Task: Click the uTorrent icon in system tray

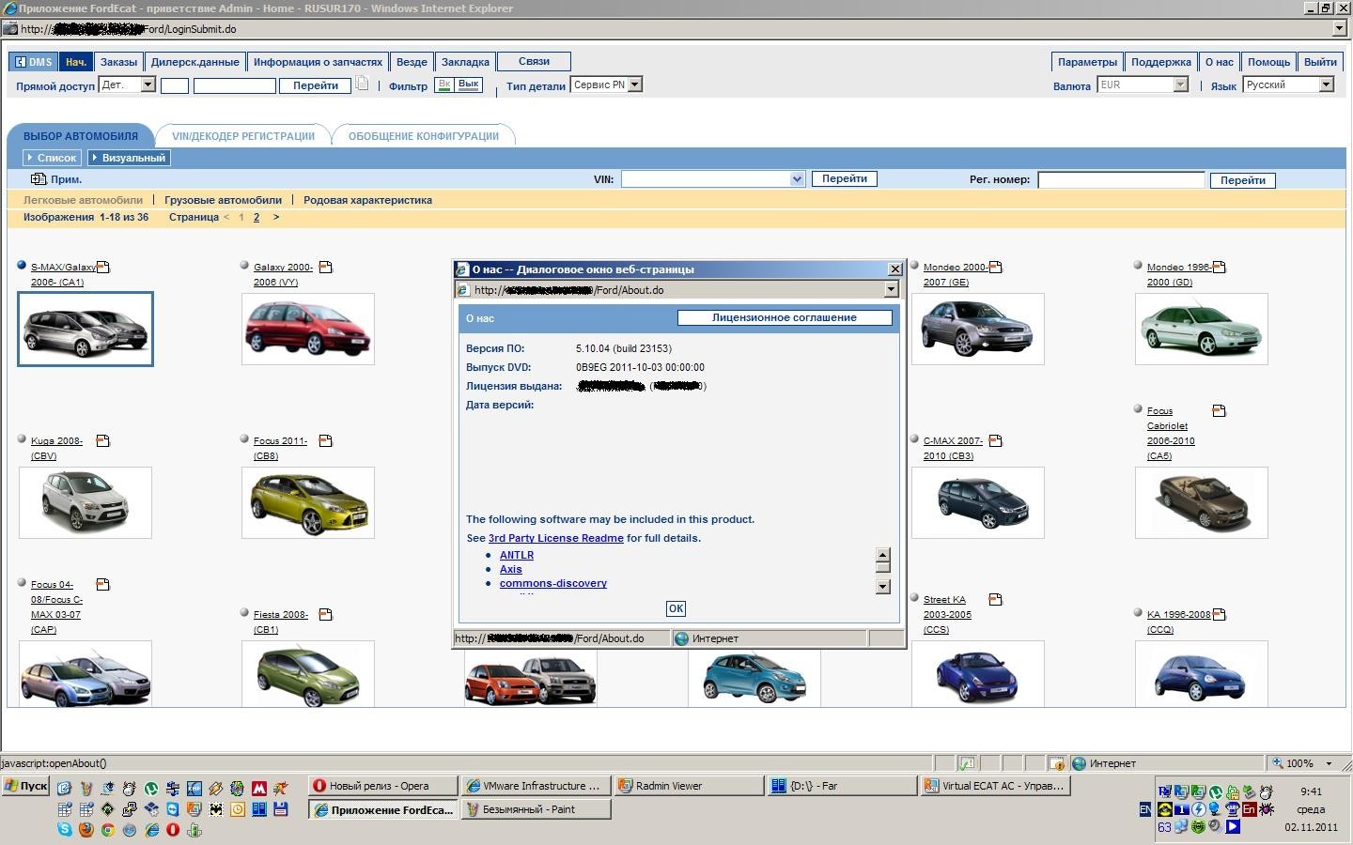Action: [1216, 792]
